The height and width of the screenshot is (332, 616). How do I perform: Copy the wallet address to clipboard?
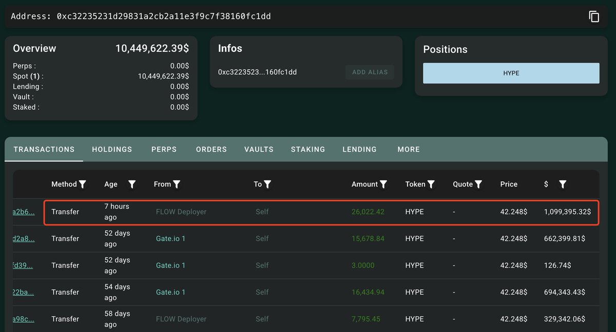(x=594, y=16)
